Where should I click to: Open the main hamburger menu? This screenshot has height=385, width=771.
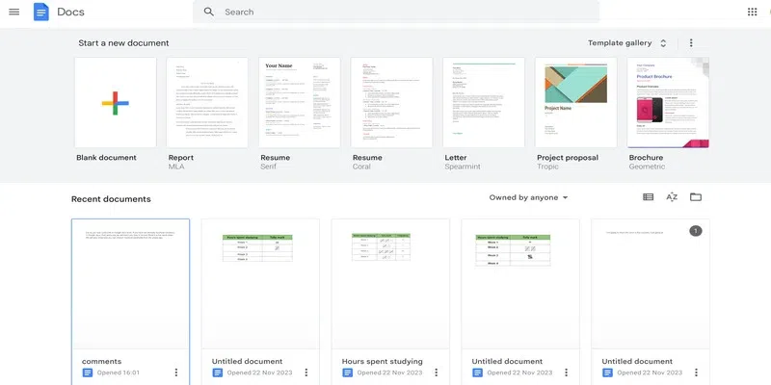[x=14, y=12]
